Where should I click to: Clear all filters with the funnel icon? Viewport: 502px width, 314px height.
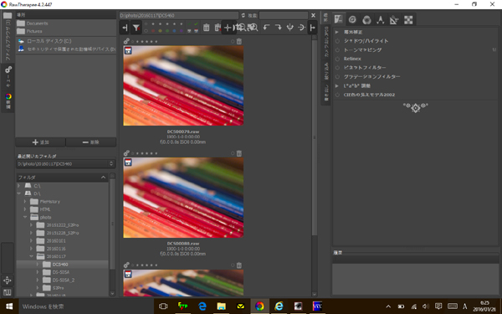tap(136, 28)
